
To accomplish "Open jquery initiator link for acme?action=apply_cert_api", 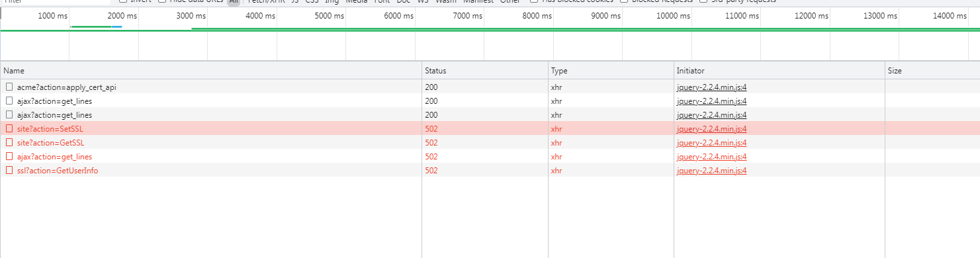I will coord(711,87).
